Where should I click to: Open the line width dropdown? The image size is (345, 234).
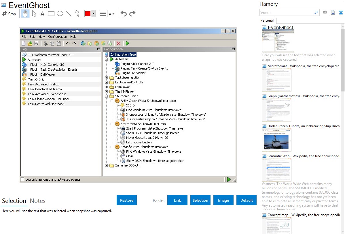[111, 14]
